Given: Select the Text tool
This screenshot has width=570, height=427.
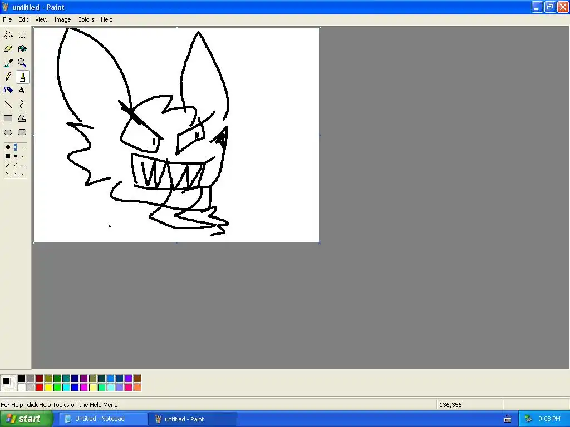Looking at the screenshot, I should [x=22, y=91].
